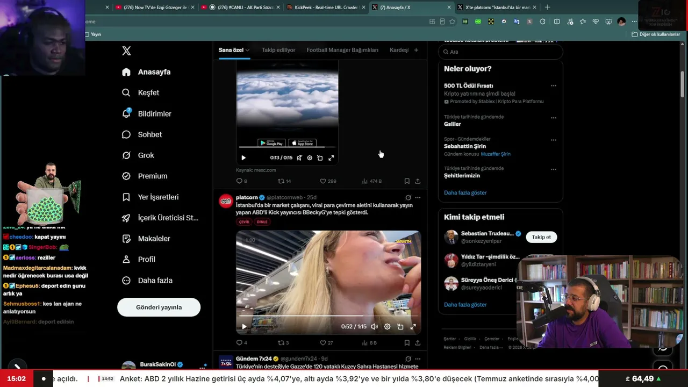Click Daha fazla göster under who to follow
Viewport: 688px width, 387px height.
point(465,305)
